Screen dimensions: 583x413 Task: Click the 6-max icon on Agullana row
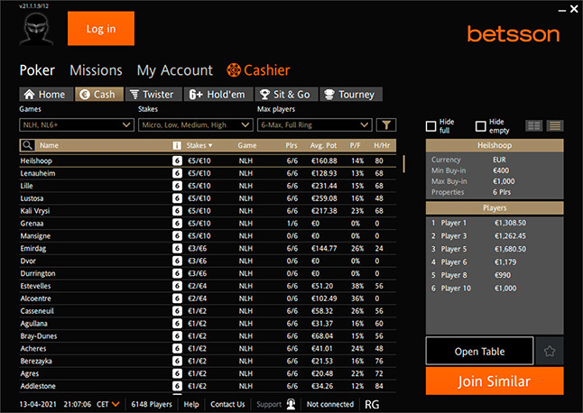pos(178,323)
